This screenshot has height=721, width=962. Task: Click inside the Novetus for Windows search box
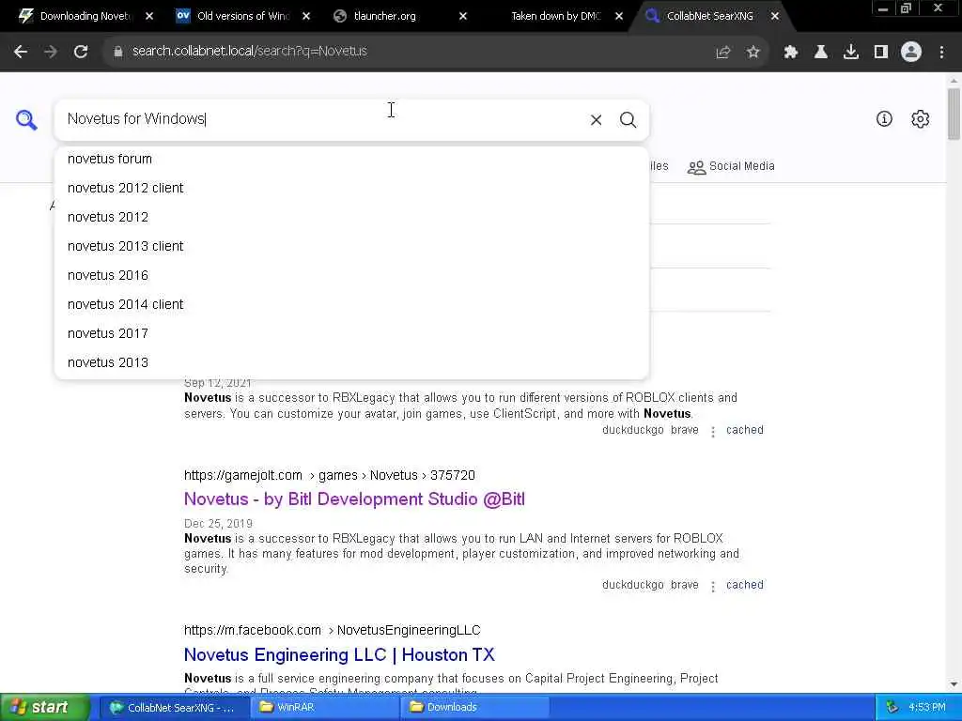pos(319,119)
